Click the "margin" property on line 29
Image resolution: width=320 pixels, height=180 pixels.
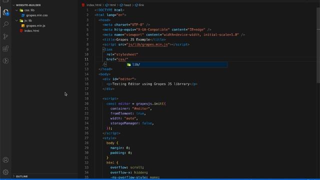point(116,148)
